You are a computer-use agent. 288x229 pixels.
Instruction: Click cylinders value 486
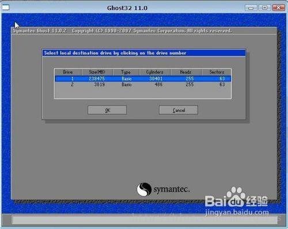coord(158,84)
